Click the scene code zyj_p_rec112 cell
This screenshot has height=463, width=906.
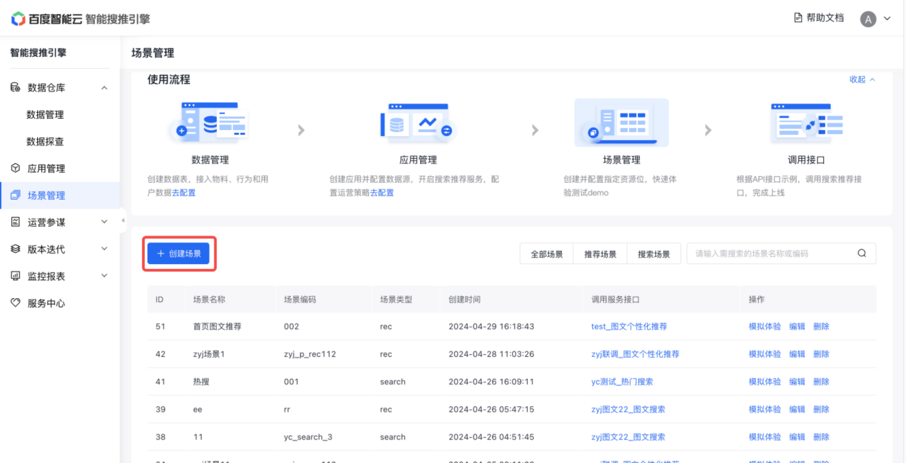[310, 354]
